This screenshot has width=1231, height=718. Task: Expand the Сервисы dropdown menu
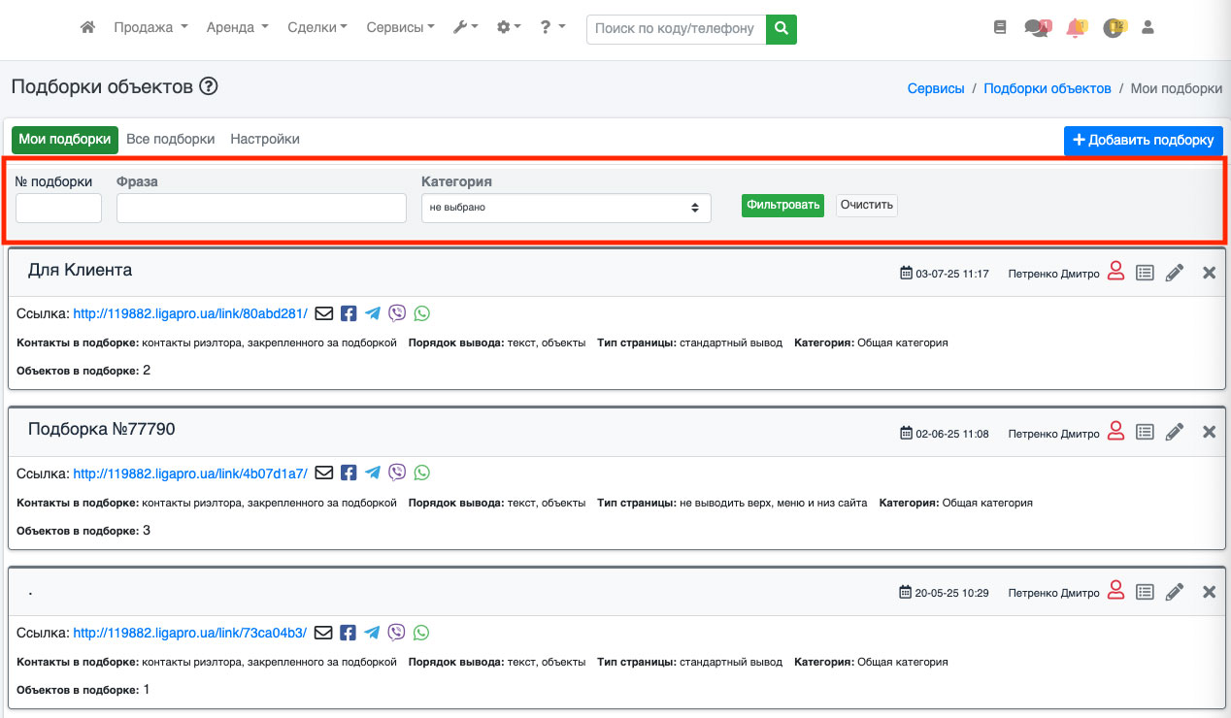[x=400, y=28]
